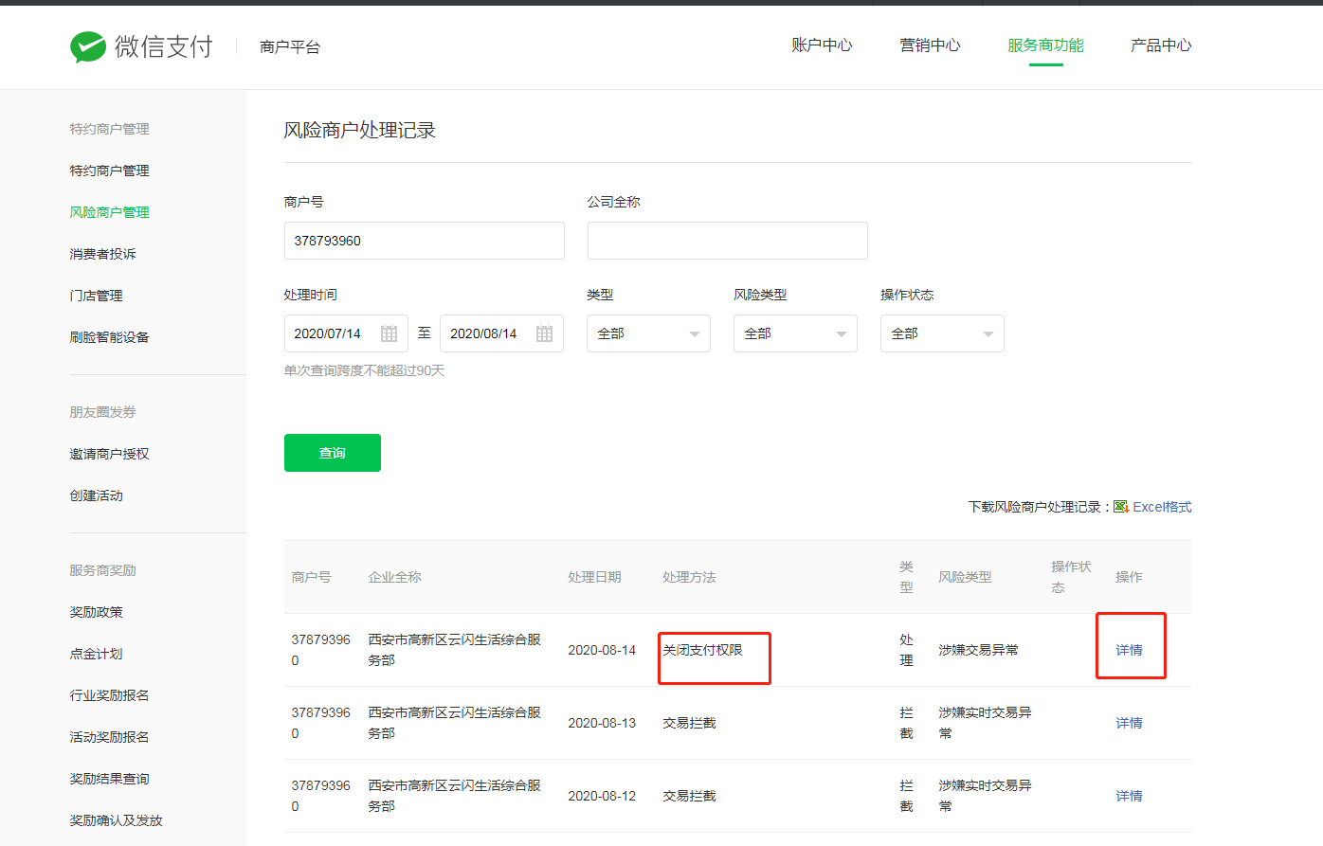Click the green 查询 button
1323x846 pixels.
[333, 453]
